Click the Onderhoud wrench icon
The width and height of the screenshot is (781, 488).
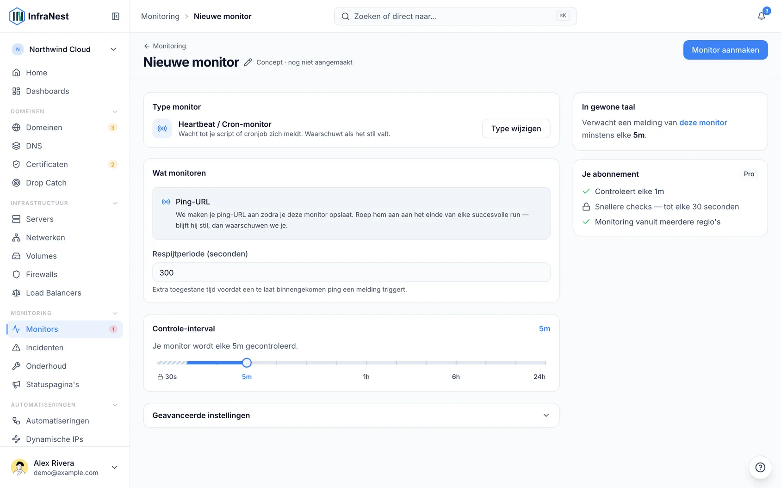pyautogui.click(x=16, y=366)
